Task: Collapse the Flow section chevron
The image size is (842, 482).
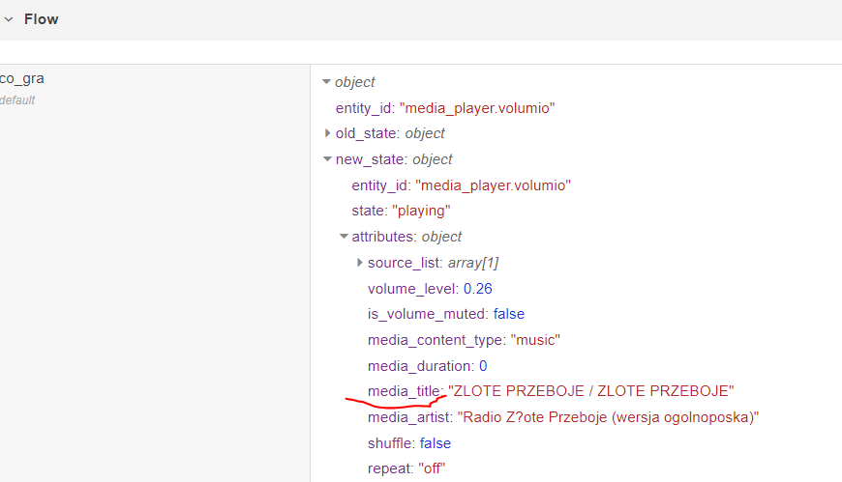Action: 9,19
